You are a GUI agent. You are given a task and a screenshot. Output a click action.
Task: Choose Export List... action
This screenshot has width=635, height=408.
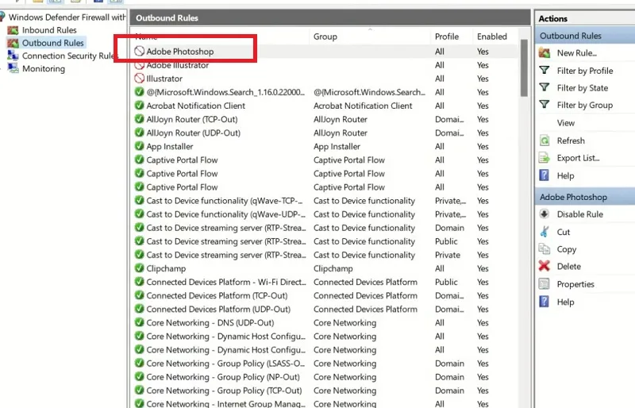tap(579, 159)
